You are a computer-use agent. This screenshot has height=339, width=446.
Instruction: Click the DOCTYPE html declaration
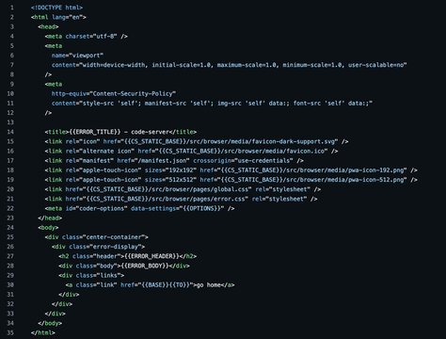[57, 8]
